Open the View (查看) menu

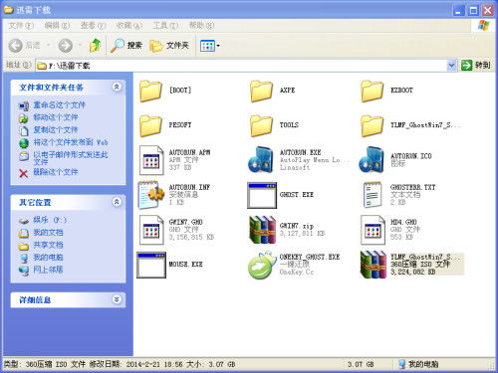click(x=93, y=26)
